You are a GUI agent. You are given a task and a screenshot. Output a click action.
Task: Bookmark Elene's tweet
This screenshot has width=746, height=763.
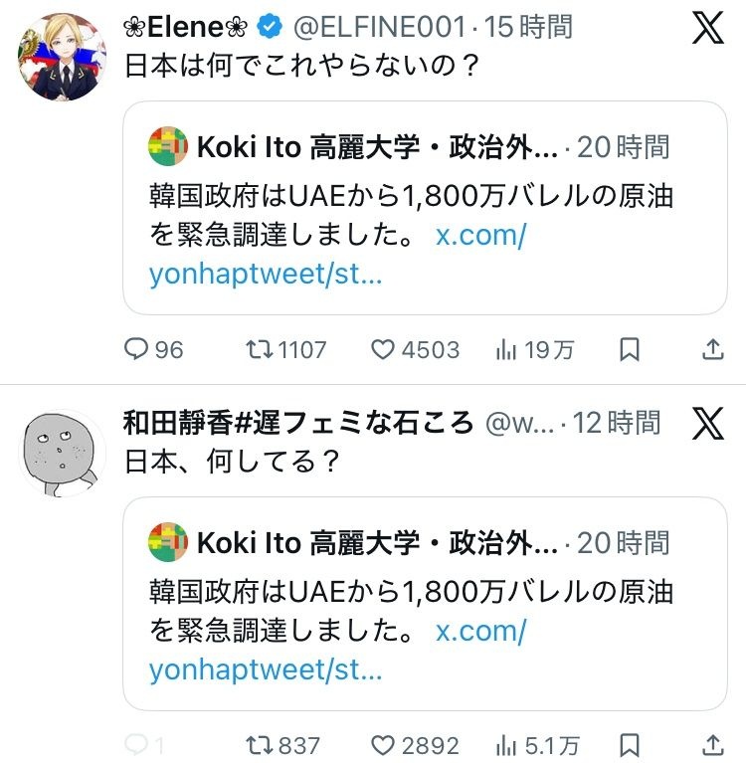(629, 349)
